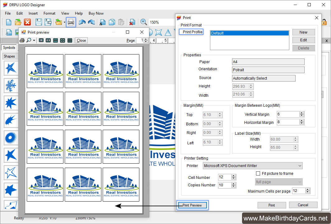Open the Format menu
Screen dimensions: 331x224
49,13
